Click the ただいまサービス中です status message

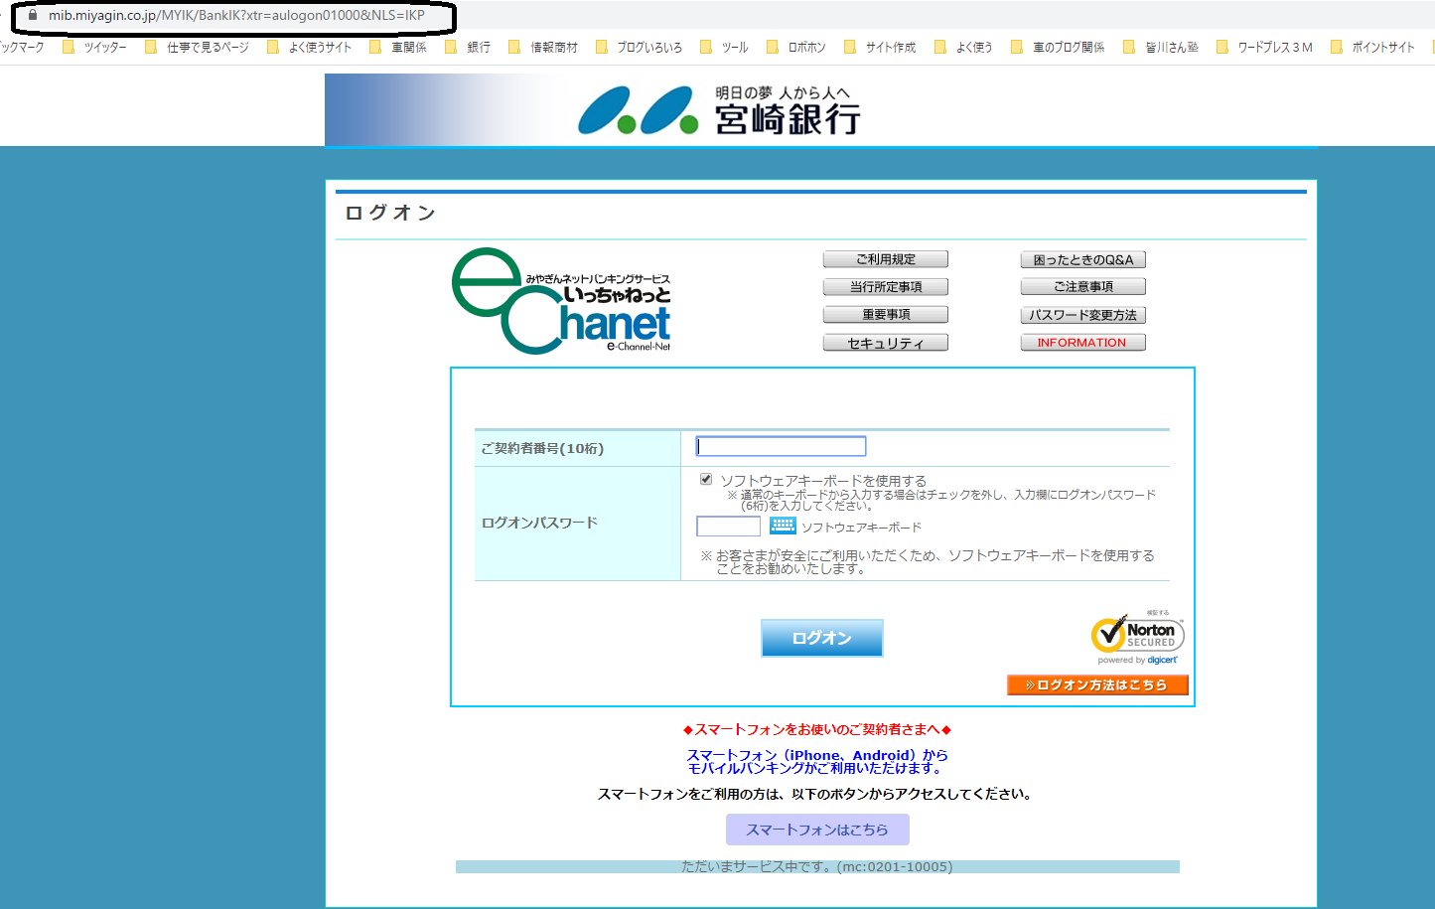coord(816,866)
